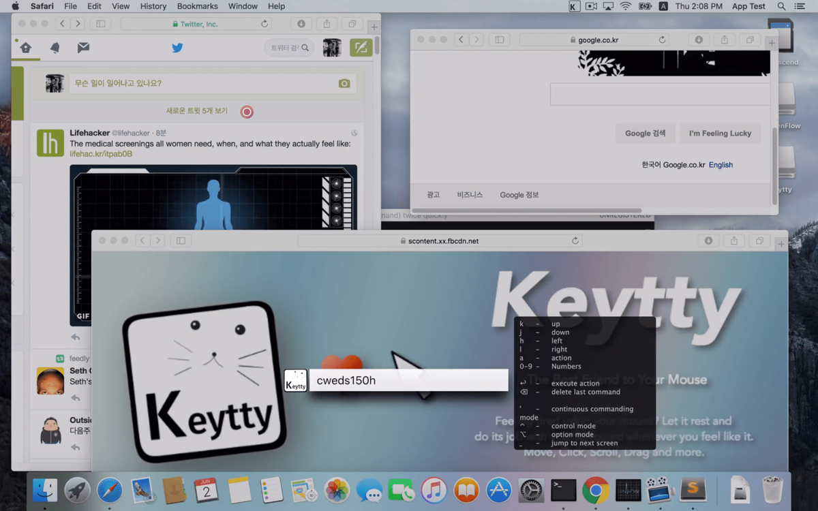
Task: Open the Edit menu
Action: coord(94,6)
